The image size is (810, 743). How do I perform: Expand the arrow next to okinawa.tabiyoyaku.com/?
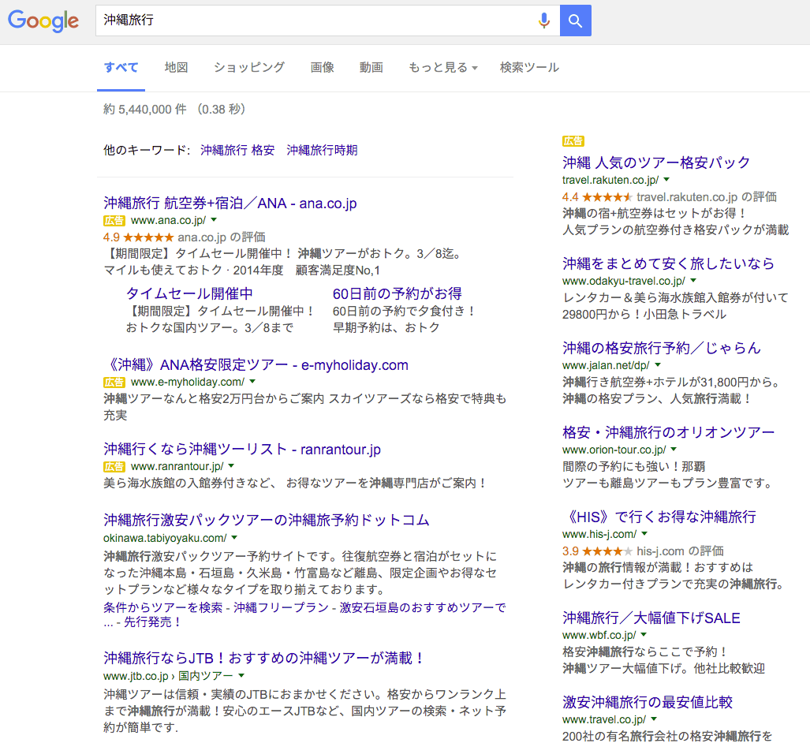(234, 538)
